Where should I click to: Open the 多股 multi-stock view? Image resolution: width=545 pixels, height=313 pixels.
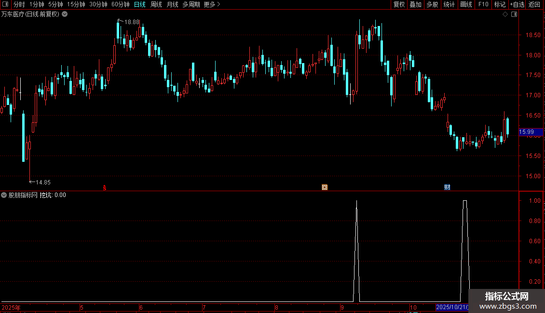[432, 4]
